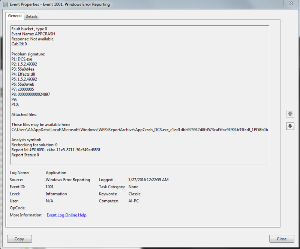The width and height of the screenshot is (300, 249).
Task: Click the 'P1: DCS.exe' line in description
Action: click(x=22, y=60)
